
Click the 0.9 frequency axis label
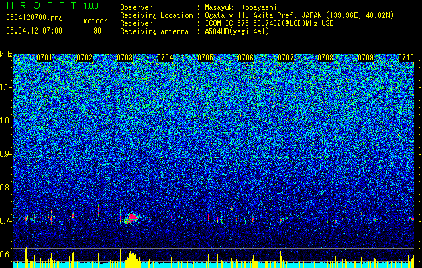(5, 154)
